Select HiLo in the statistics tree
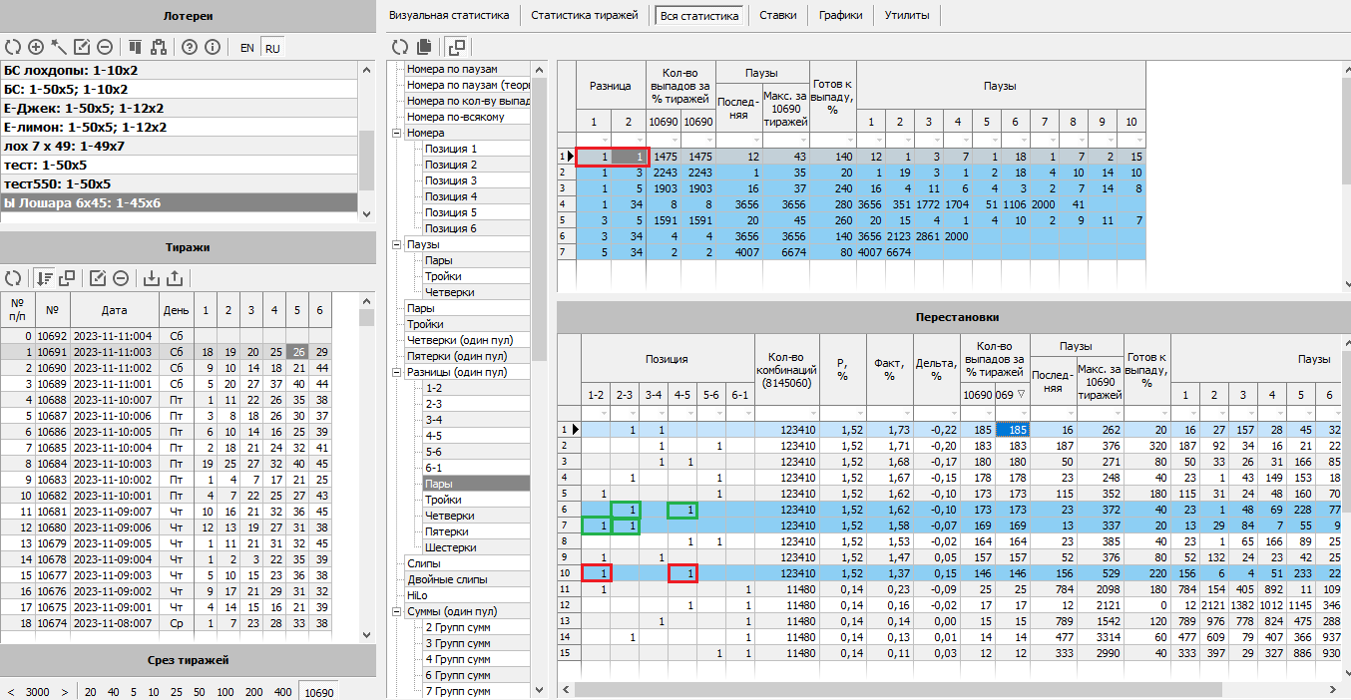The image size is (1351, 700). pos(417,595)
